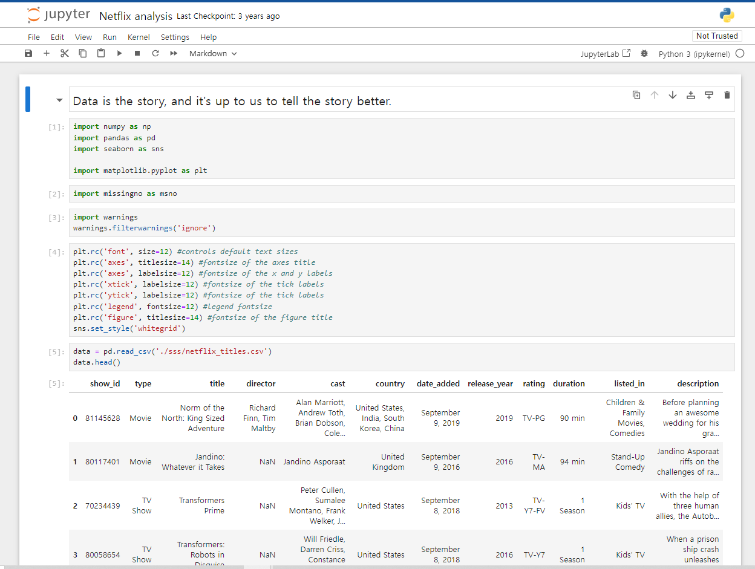
Task: Open the Run menu
Action: point(109,37)
